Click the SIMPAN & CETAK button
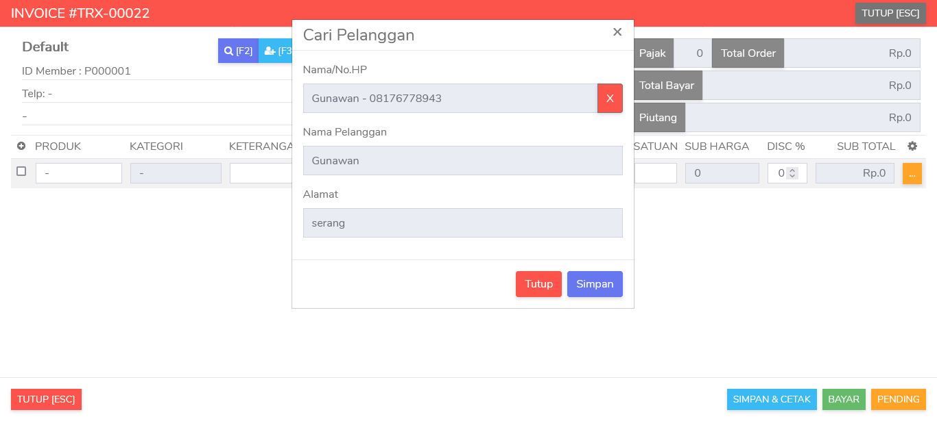The image size is (937, 421). (x=772, y=400)
